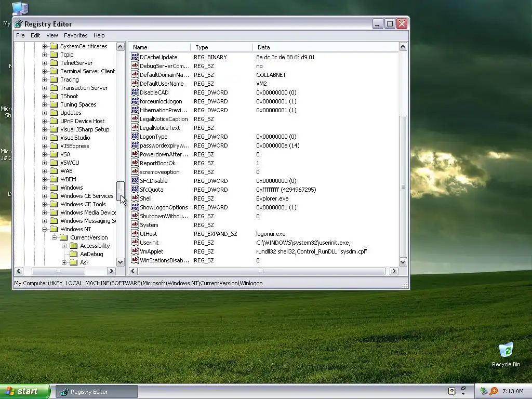The height and width of the screenshot is (399, 532).
Task: Select the DefaultDomainName value icon
Action: click(x=135, y=75)
